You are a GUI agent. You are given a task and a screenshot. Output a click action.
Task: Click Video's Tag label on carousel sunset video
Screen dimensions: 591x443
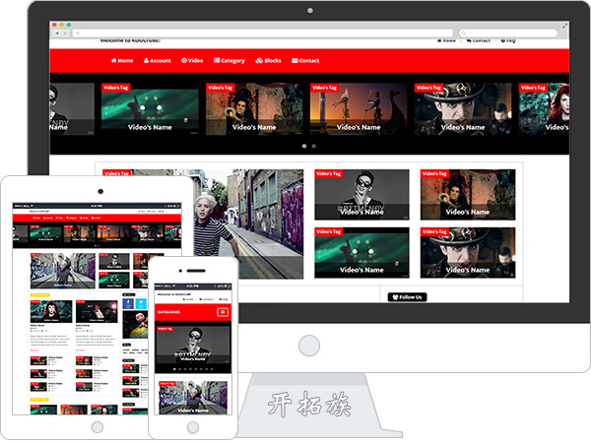click(324, 88)
